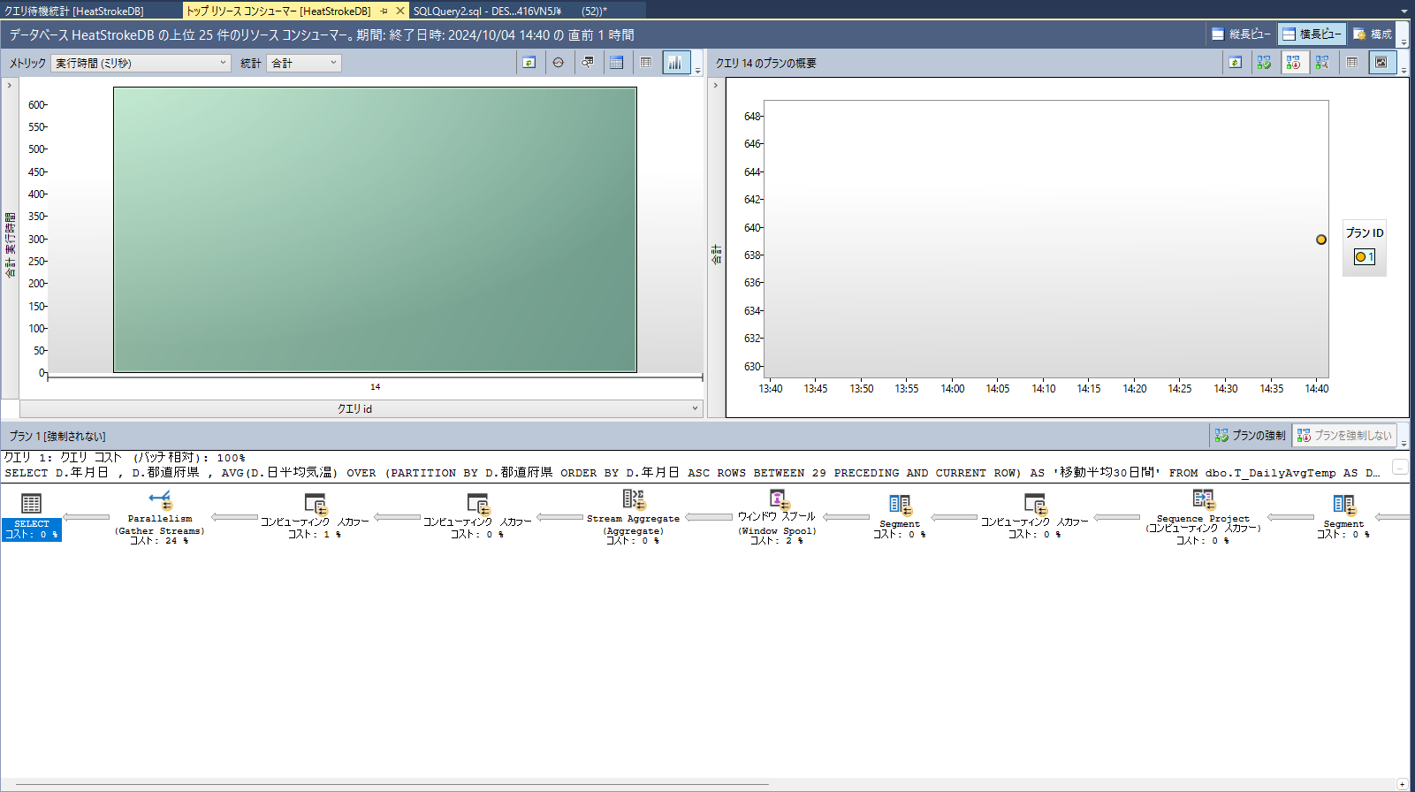Open query text viewer with magnifier icon
The height and width of the screenshot is (792, 1415).
(587, 63)
